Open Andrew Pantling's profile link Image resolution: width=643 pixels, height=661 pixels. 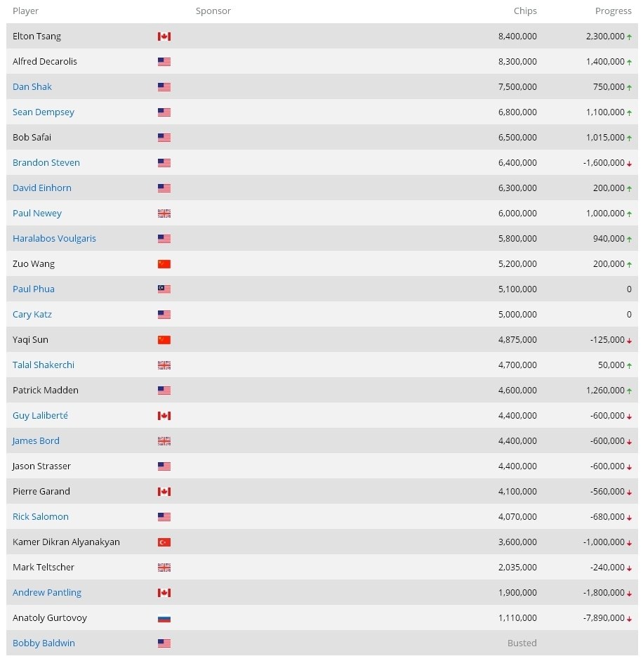click(47, 593)
